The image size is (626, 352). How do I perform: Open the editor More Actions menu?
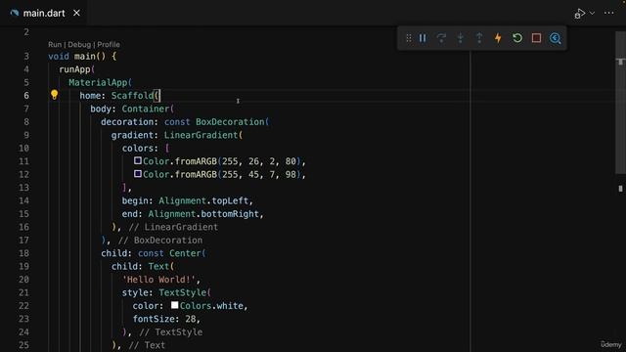click(608, 13)
